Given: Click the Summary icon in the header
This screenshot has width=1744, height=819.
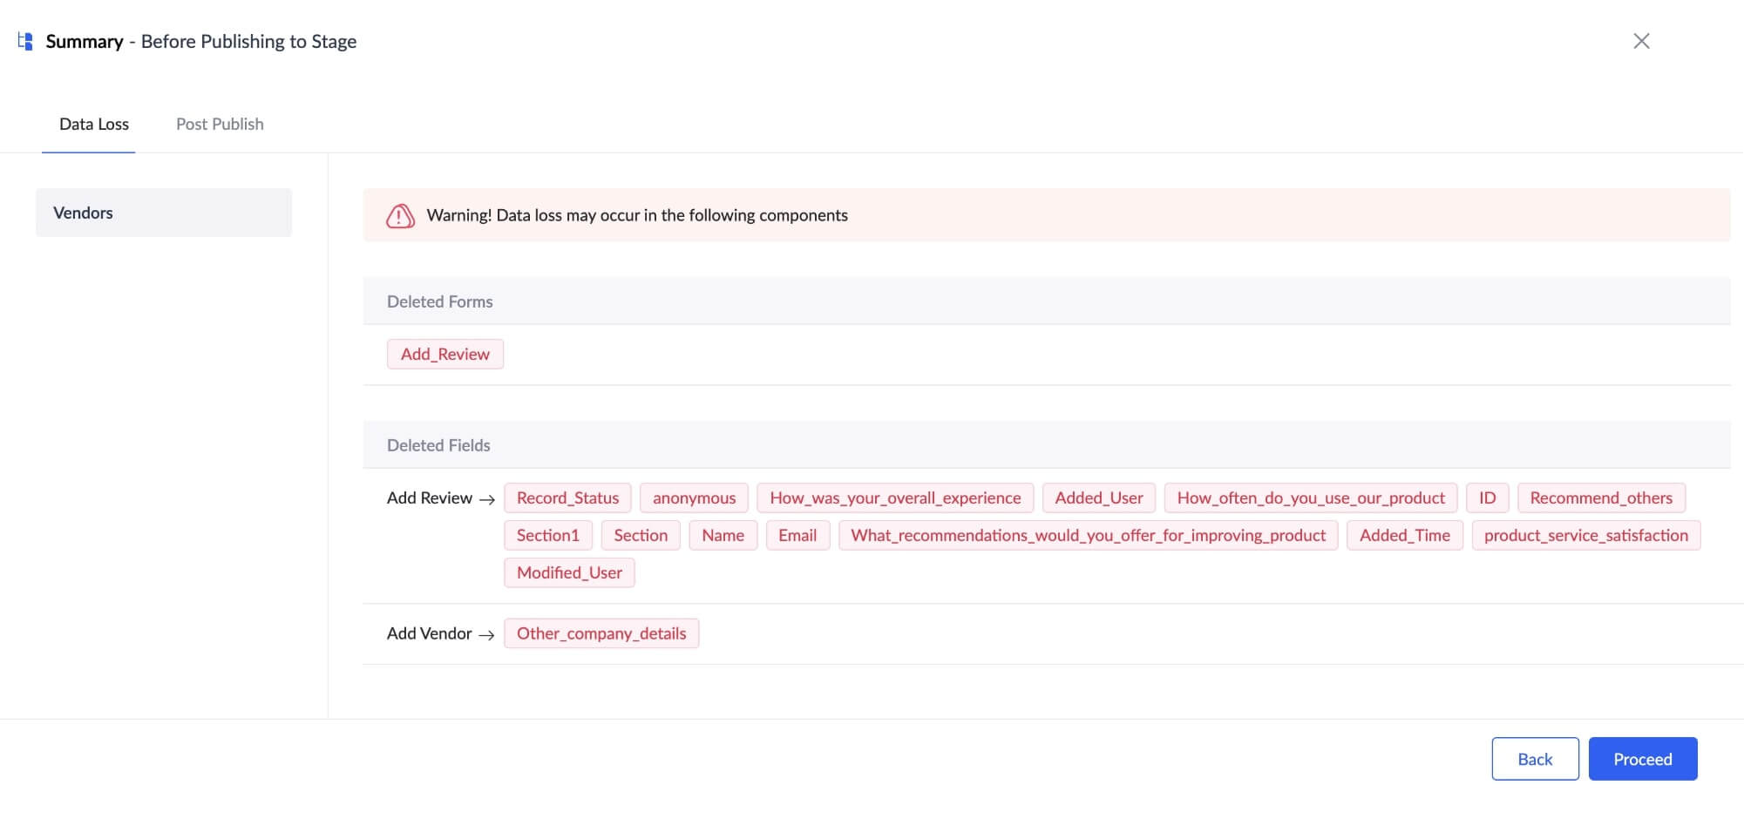Looking at the screenshot, I should tap(25, 41).
